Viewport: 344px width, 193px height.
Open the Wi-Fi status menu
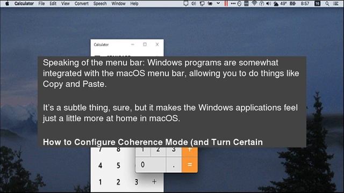(254, 4)
